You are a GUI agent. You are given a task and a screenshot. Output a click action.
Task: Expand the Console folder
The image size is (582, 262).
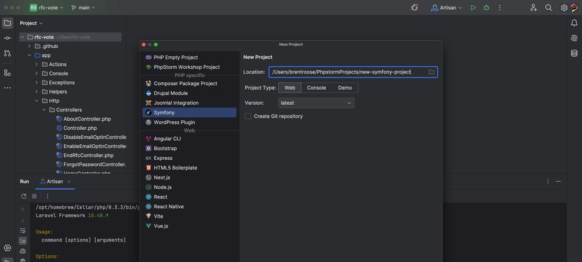37,73
